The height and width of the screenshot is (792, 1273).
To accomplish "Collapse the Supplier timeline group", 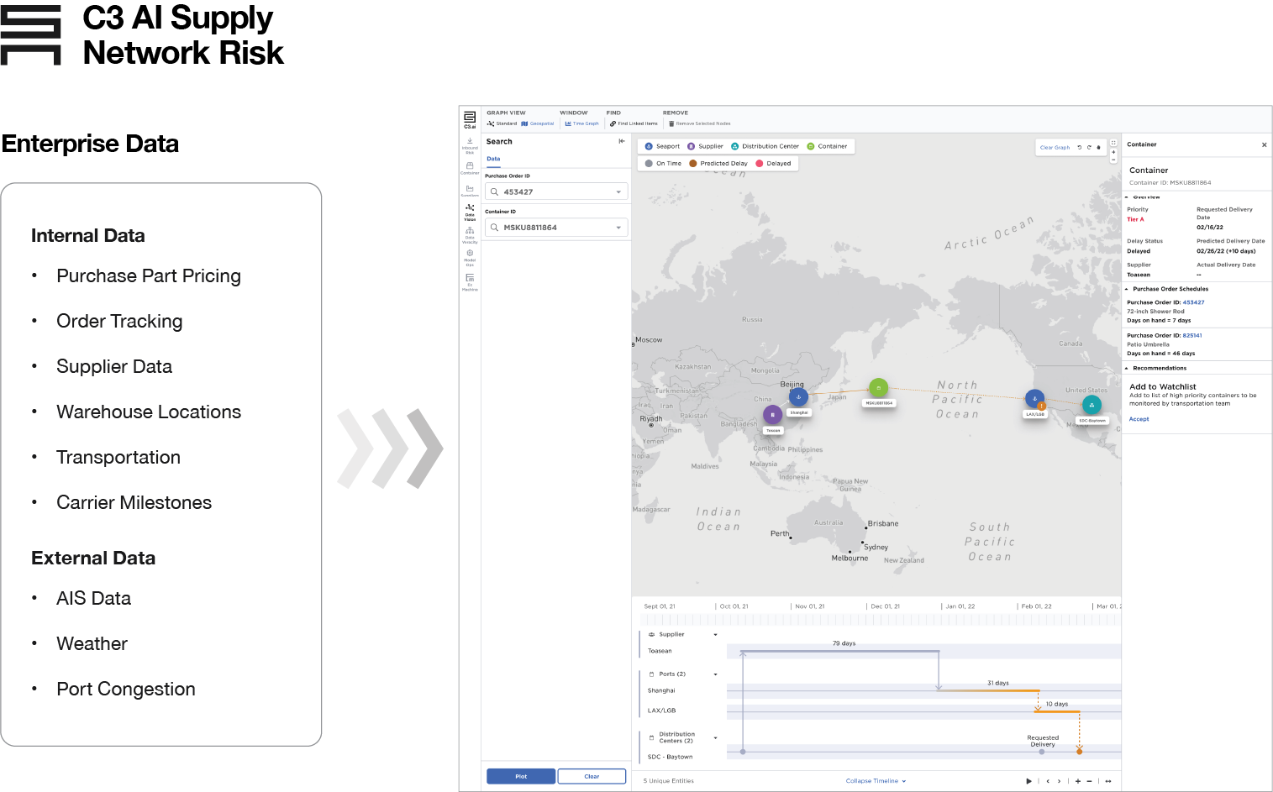I will coord(715,635).
